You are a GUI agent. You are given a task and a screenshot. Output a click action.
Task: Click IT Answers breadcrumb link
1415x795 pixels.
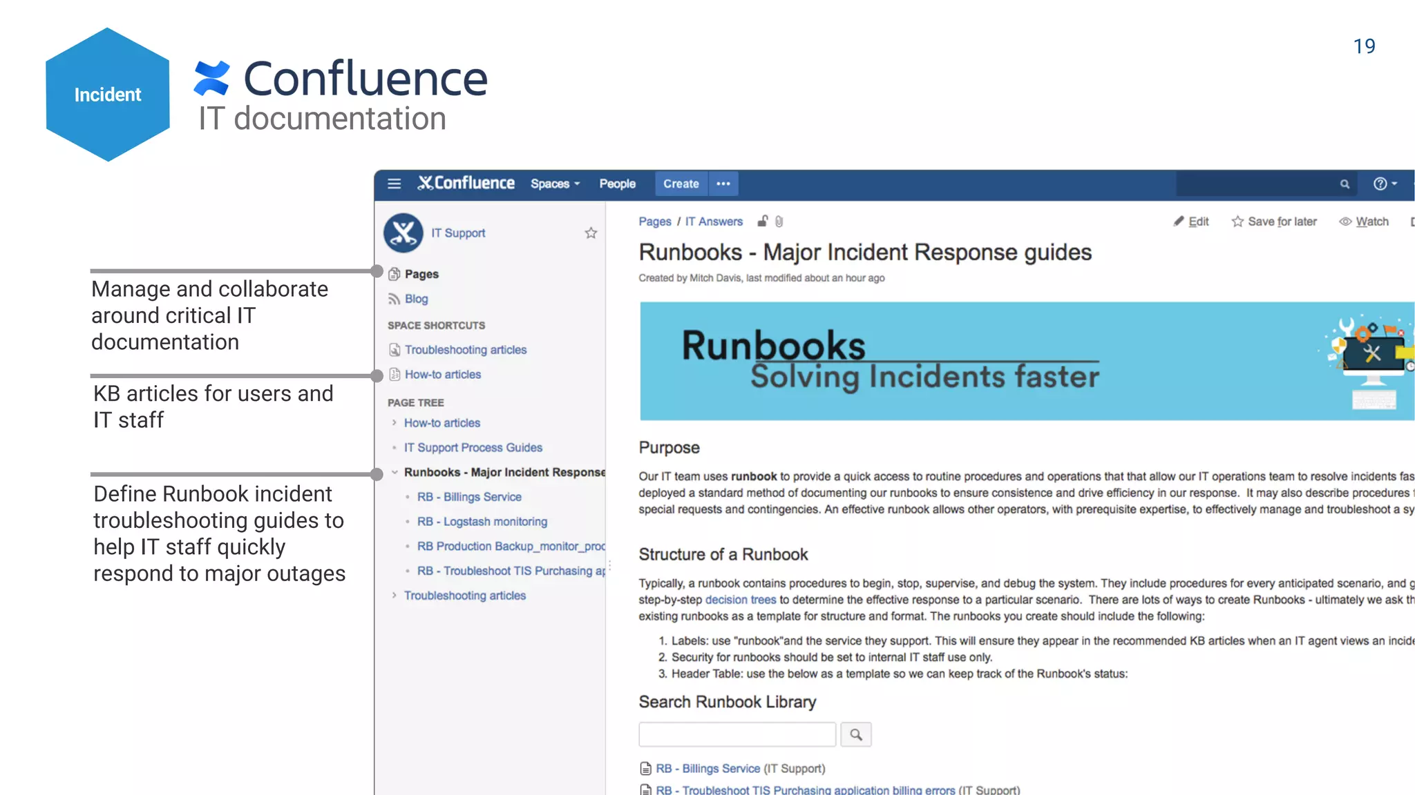[714, 222]
